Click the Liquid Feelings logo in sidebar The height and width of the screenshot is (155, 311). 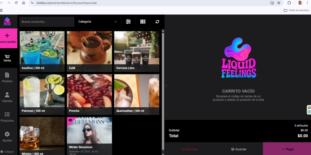point(7,21)
